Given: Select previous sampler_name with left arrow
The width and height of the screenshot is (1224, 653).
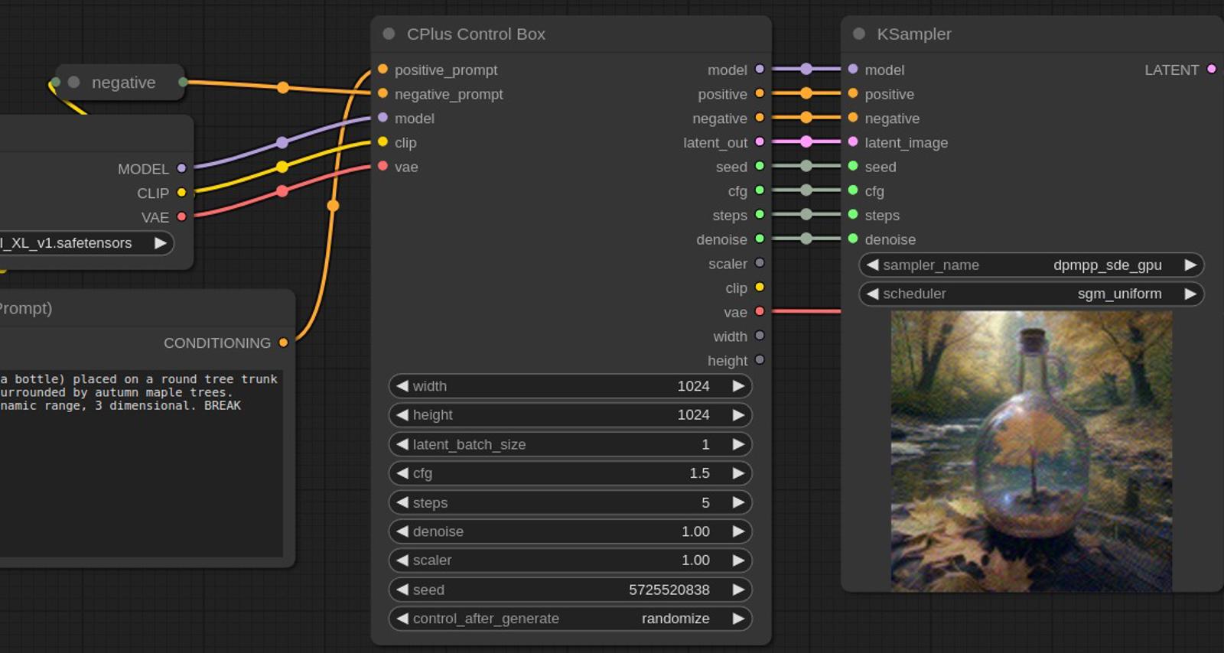Looking at the screenshot, I should coord(872,265).
